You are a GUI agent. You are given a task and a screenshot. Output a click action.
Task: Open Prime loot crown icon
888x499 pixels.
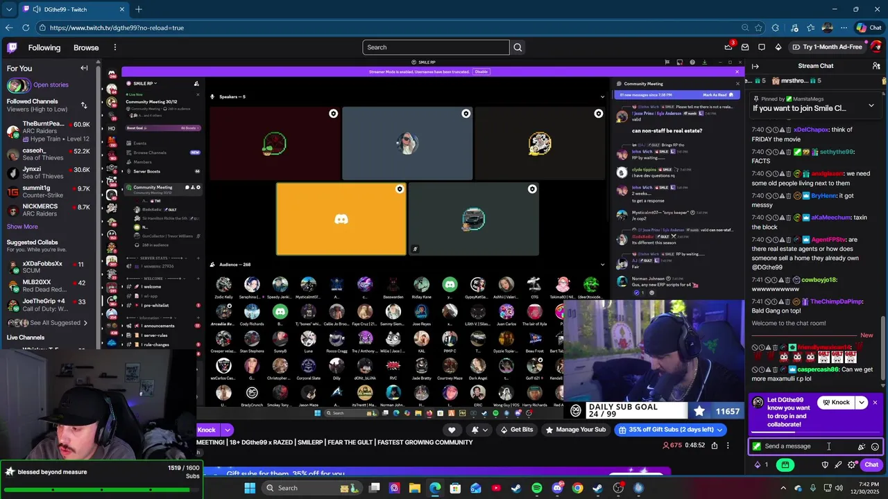coord(728,47)
